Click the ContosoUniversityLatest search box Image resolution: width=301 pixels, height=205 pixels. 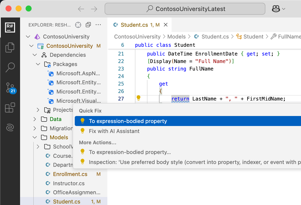[185, 9]
